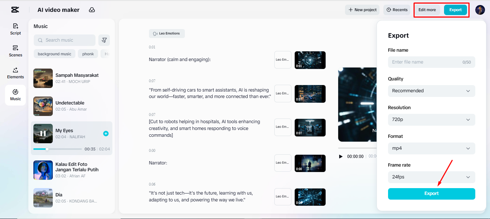Pause the playing My Eyes track
This screenshot has width=490, height=219.
point(43,133)
